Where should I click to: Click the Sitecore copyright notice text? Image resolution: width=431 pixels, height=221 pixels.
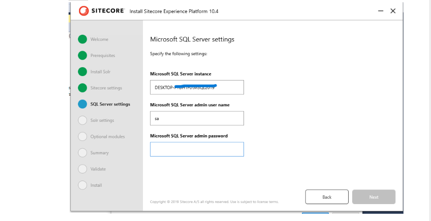click(x=215, y=202)
